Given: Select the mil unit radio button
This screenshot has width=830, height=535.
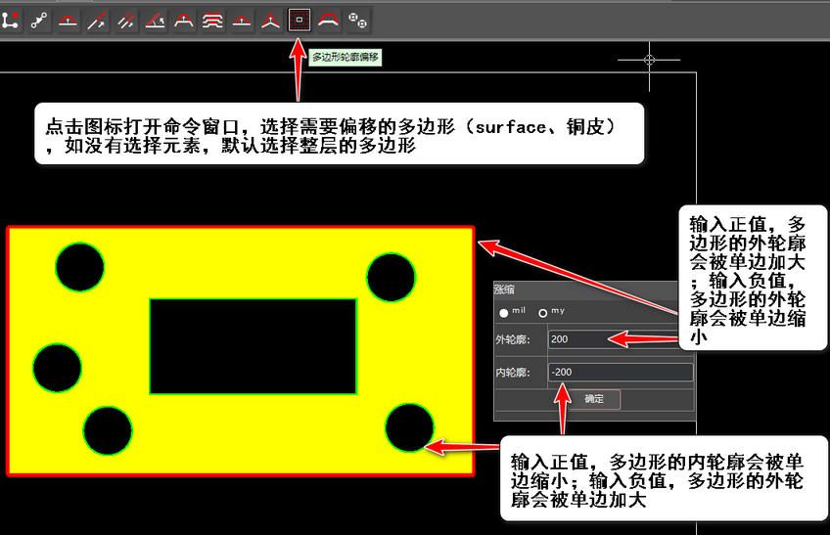Looking at the screenshot, I should [504, 313].
